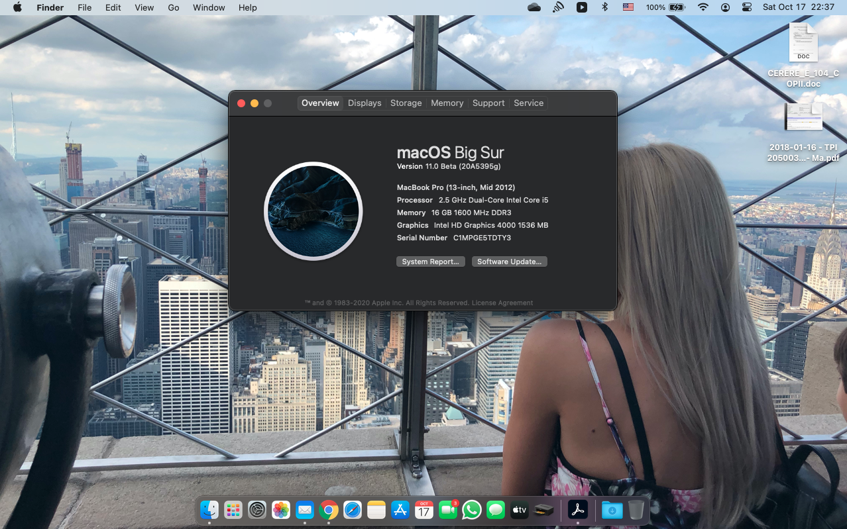Screen dimensions: 847x529
Task: Select the CERERE_E_104_COPII.doc desktop file
Action: pyautogui.click(x=803, y=56)
